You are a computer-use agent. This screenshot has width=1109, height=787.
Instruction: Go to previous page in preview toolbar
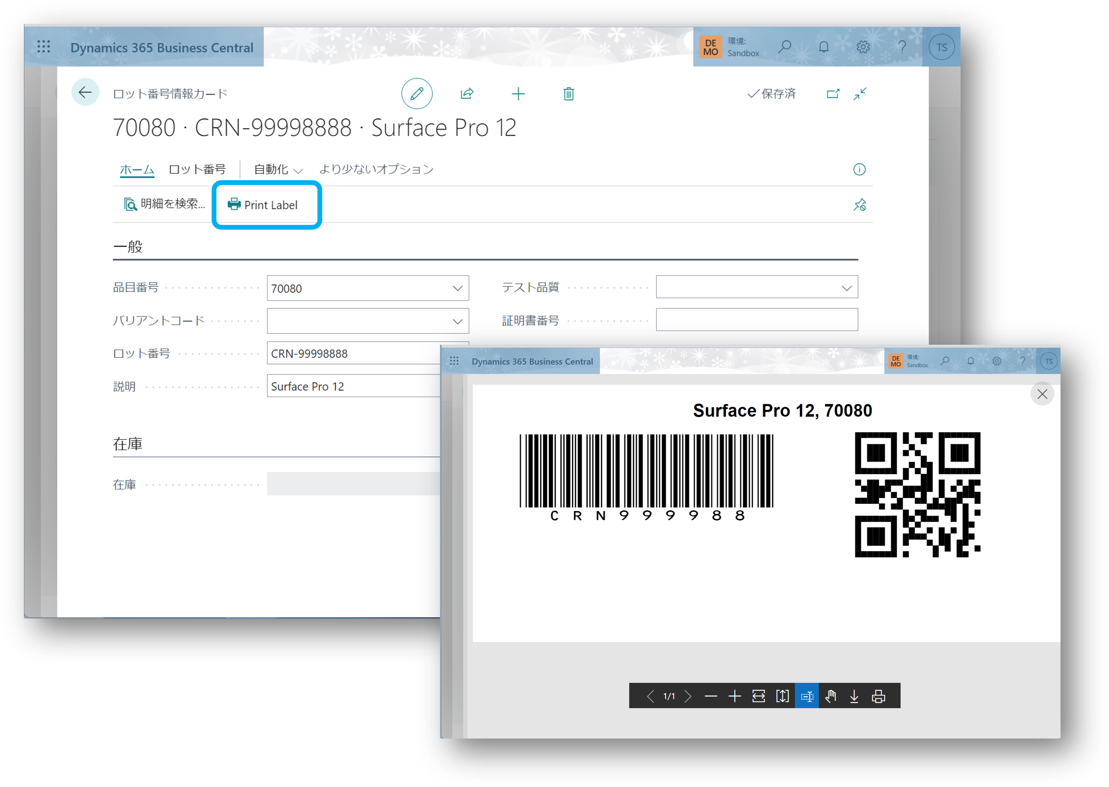[651, 696]
